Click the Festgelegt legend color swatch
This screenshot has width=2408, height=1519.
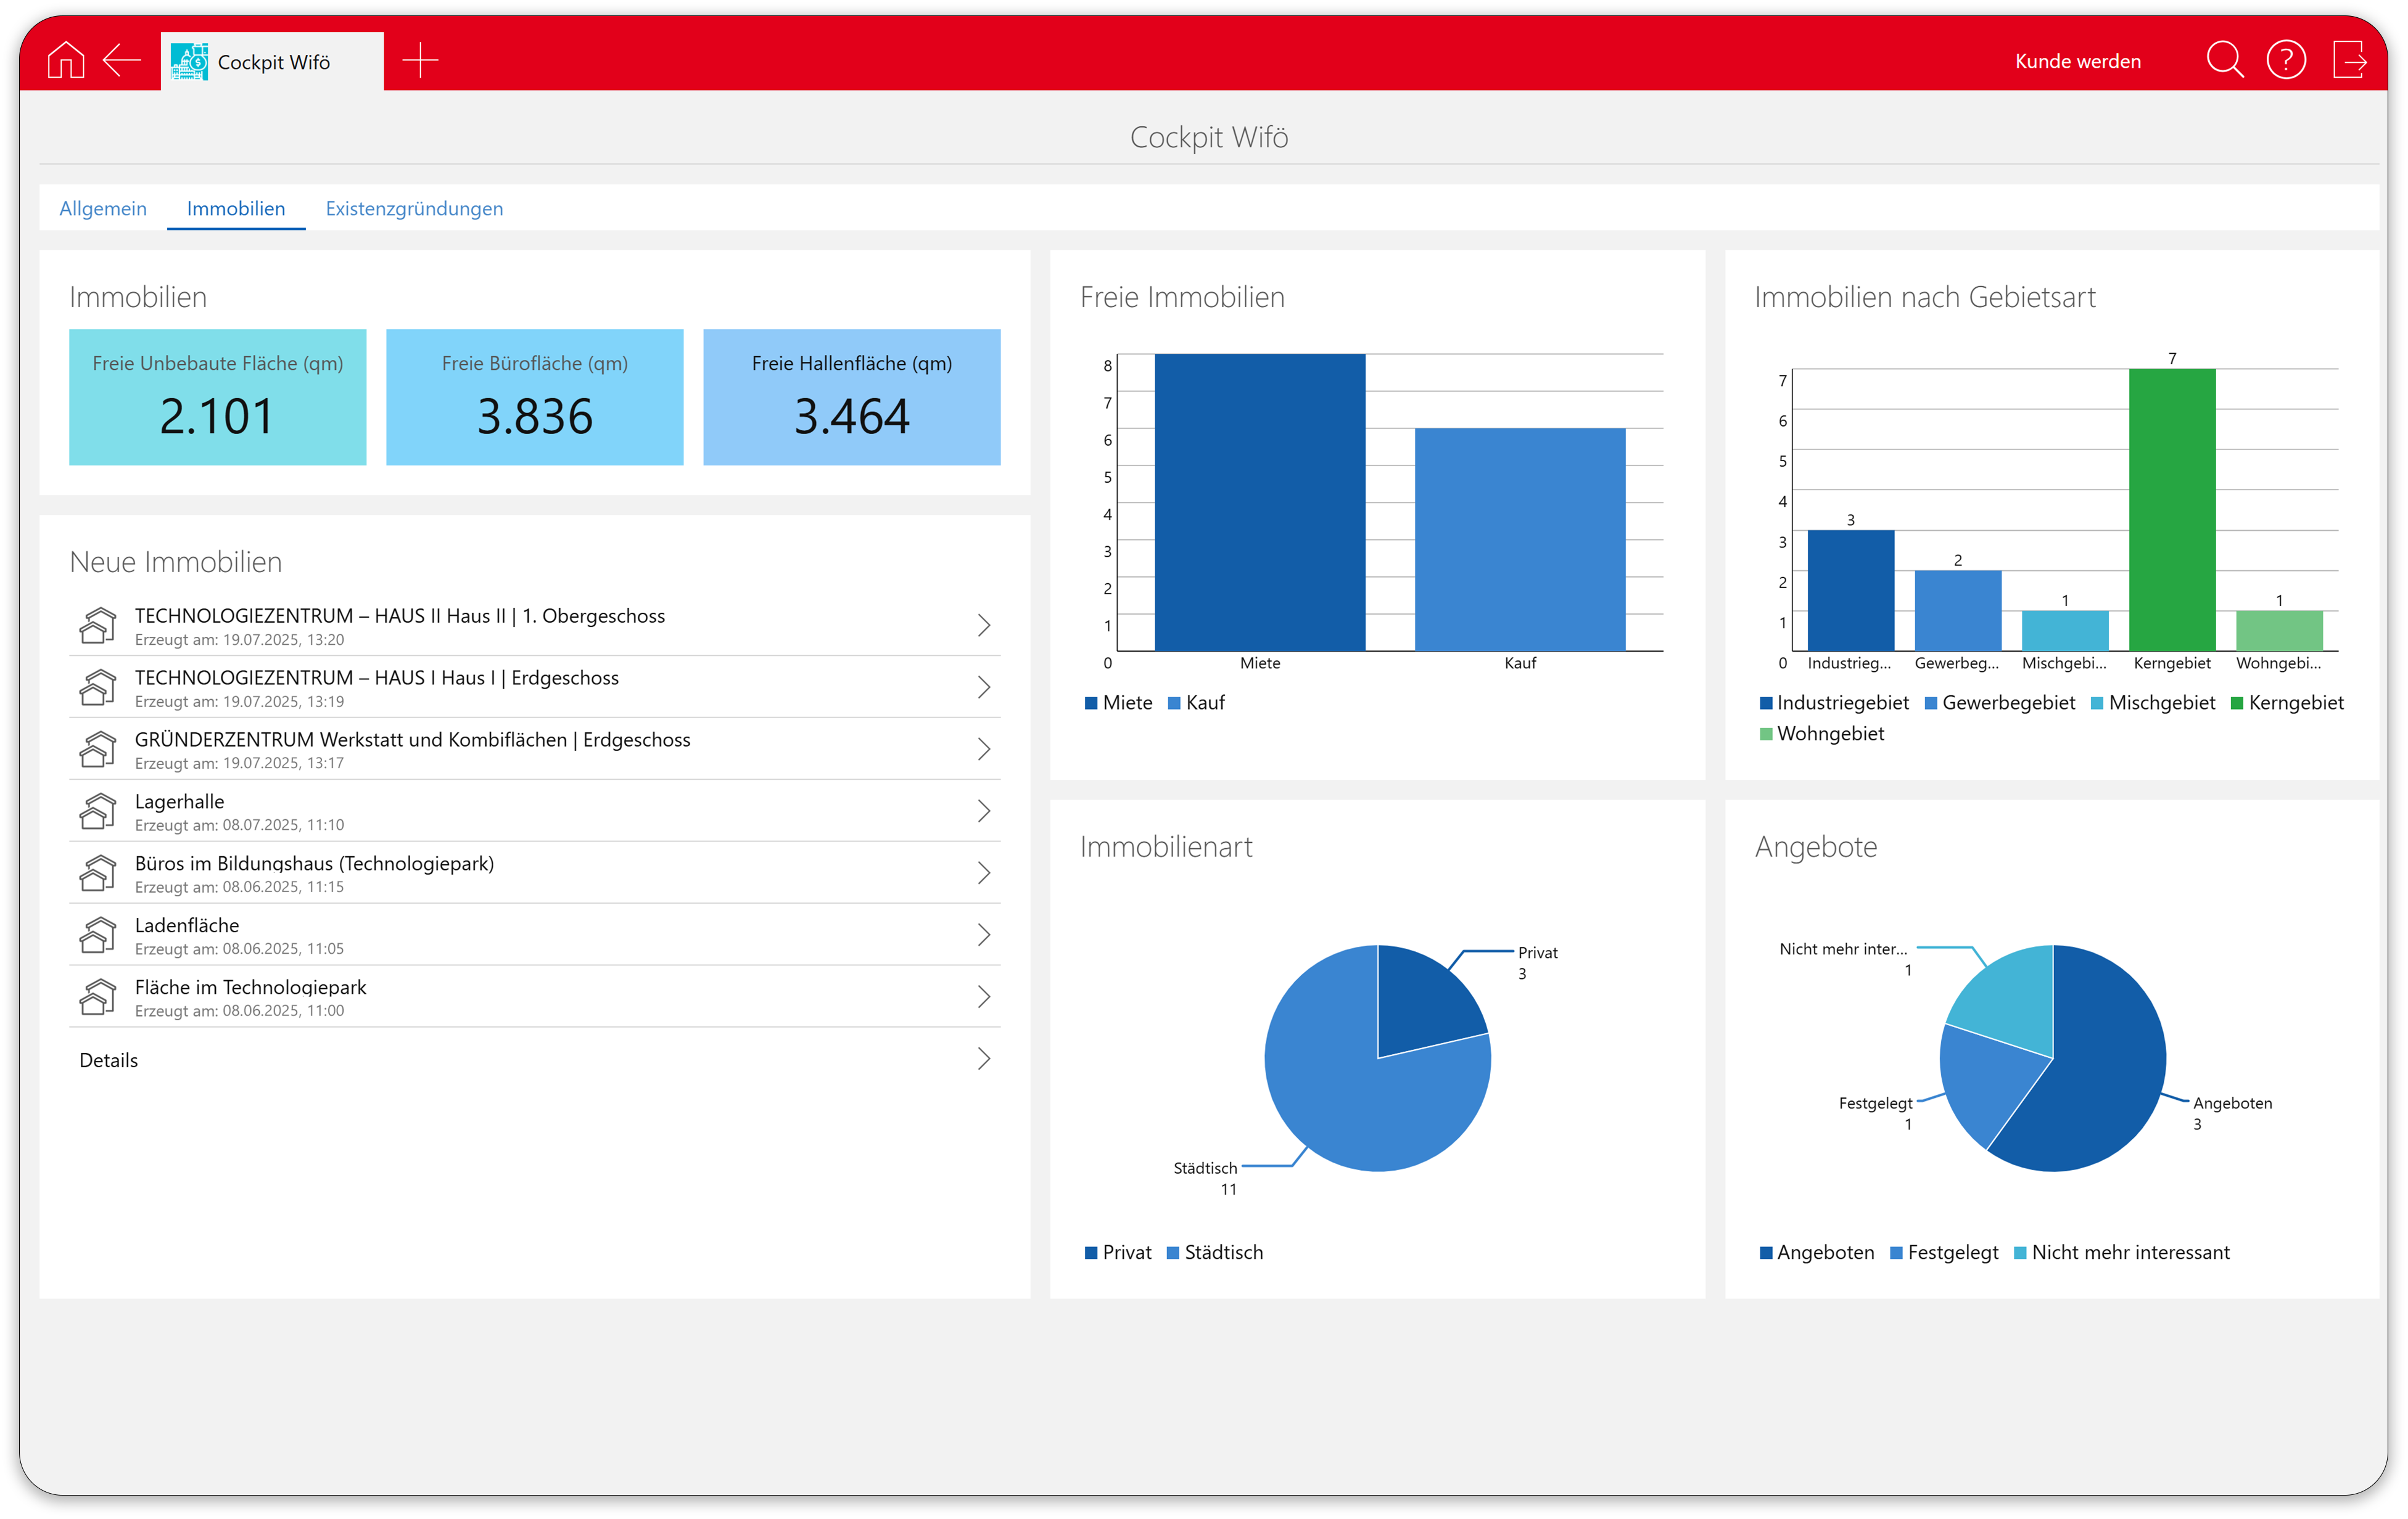pyautogui.click(x=1896, y=1253)
